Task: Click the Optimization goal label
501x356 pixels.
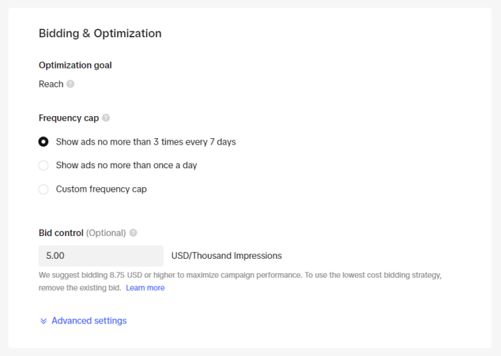Action: pos(75,65)
